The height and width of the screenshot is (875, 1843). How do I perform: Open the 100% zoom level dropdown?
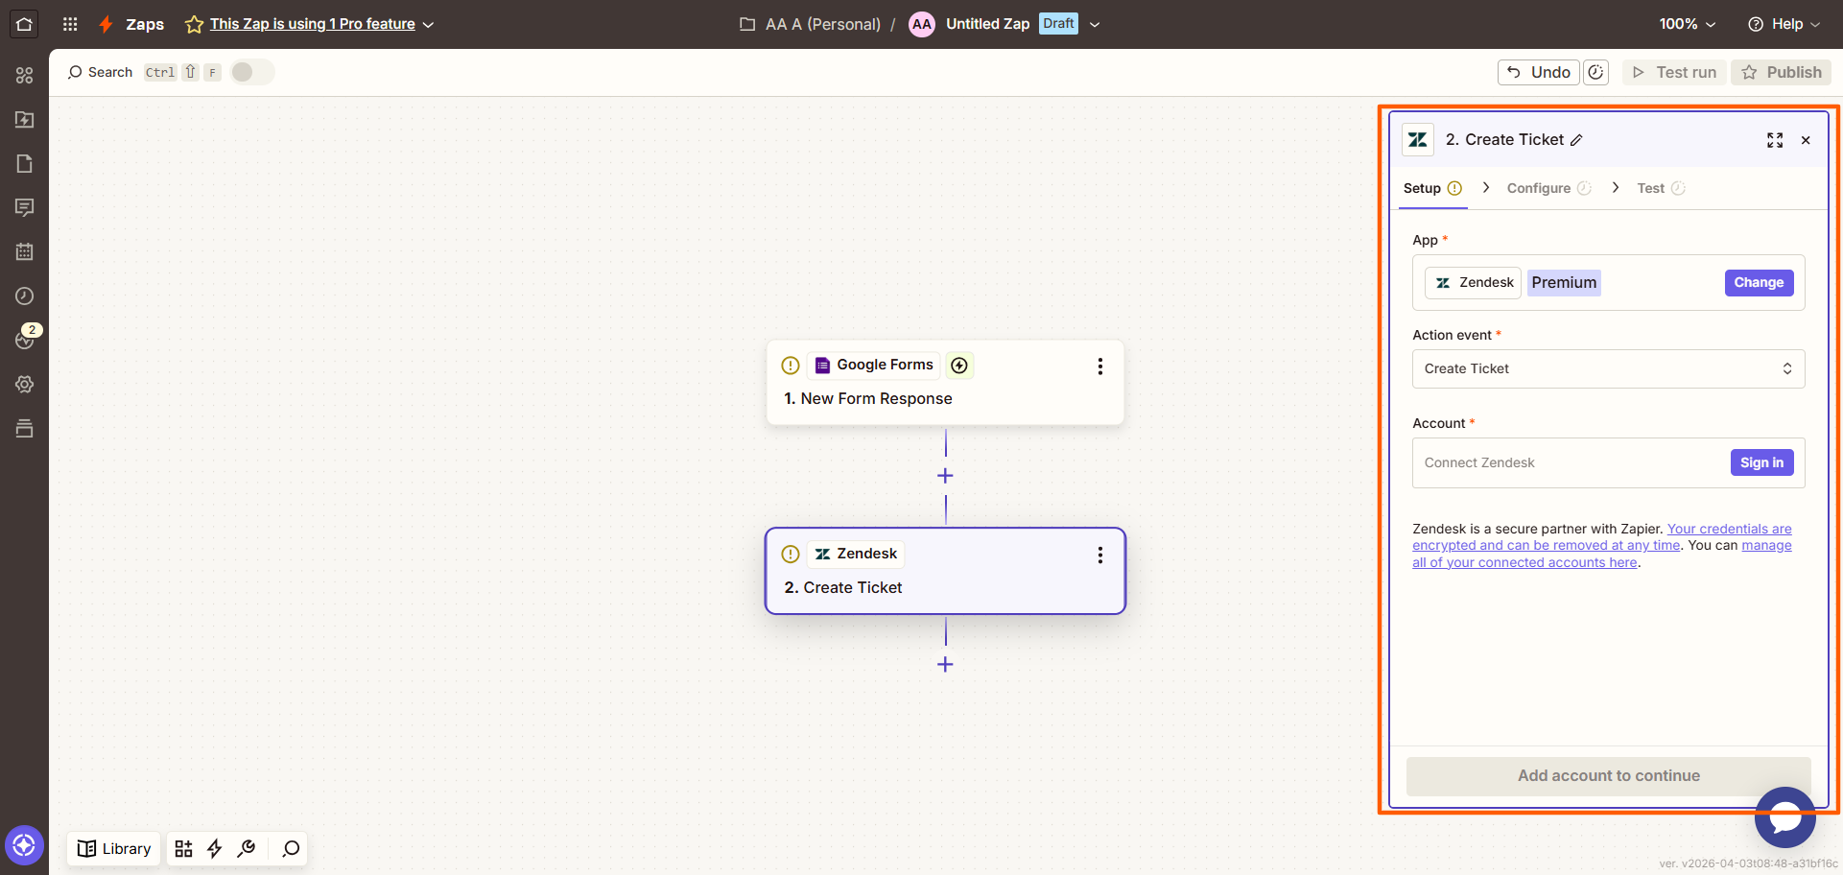click(x=1688, y=24)
